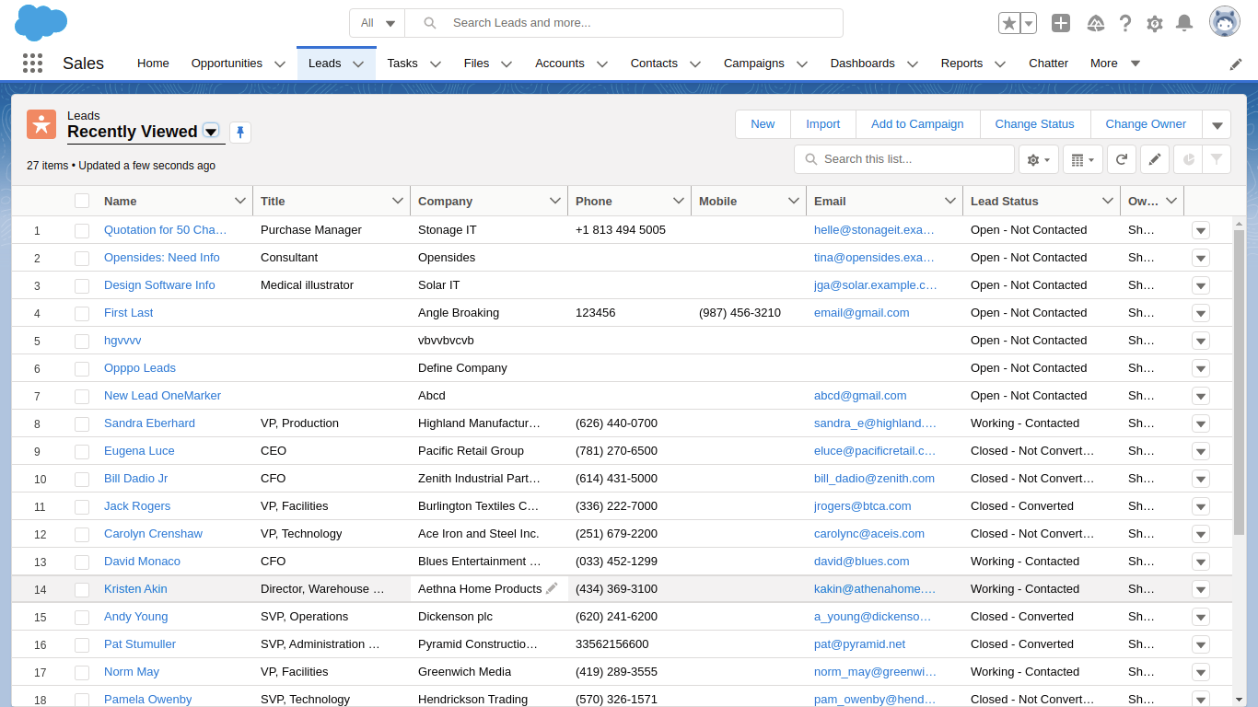
Task: Open the user profile avatar
Action: (1225, 22)
